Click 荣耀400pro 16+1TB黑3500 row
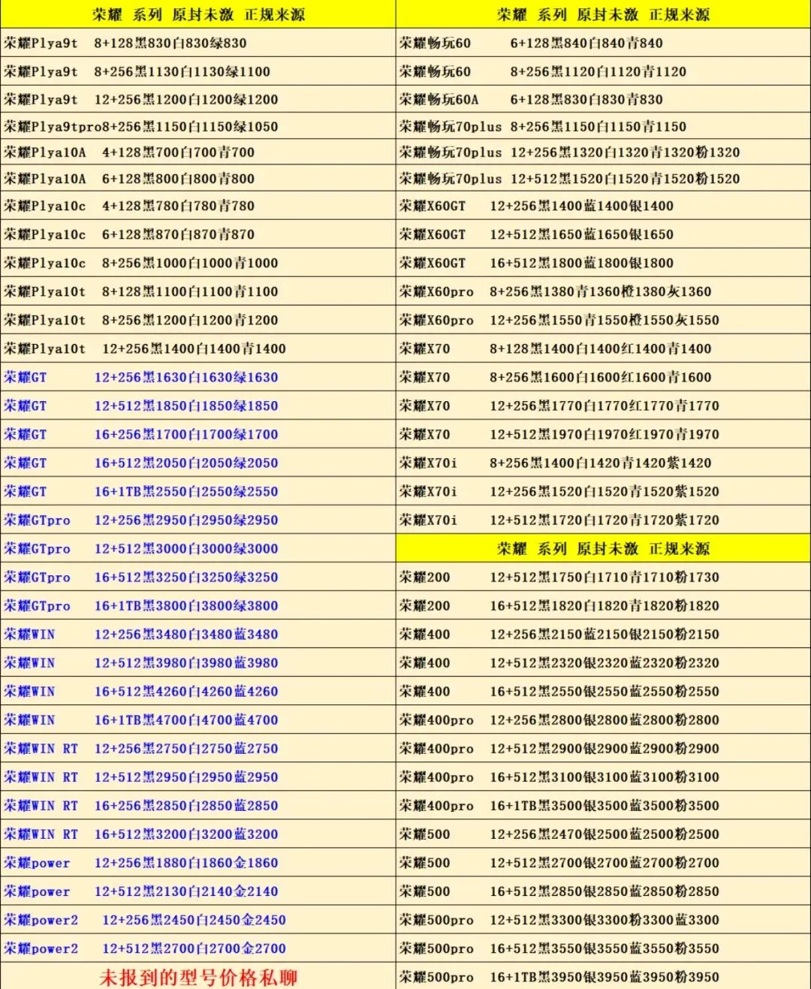The height and width of the screenshot is (989, 811). pyautogui.click(x=603, y=805)
